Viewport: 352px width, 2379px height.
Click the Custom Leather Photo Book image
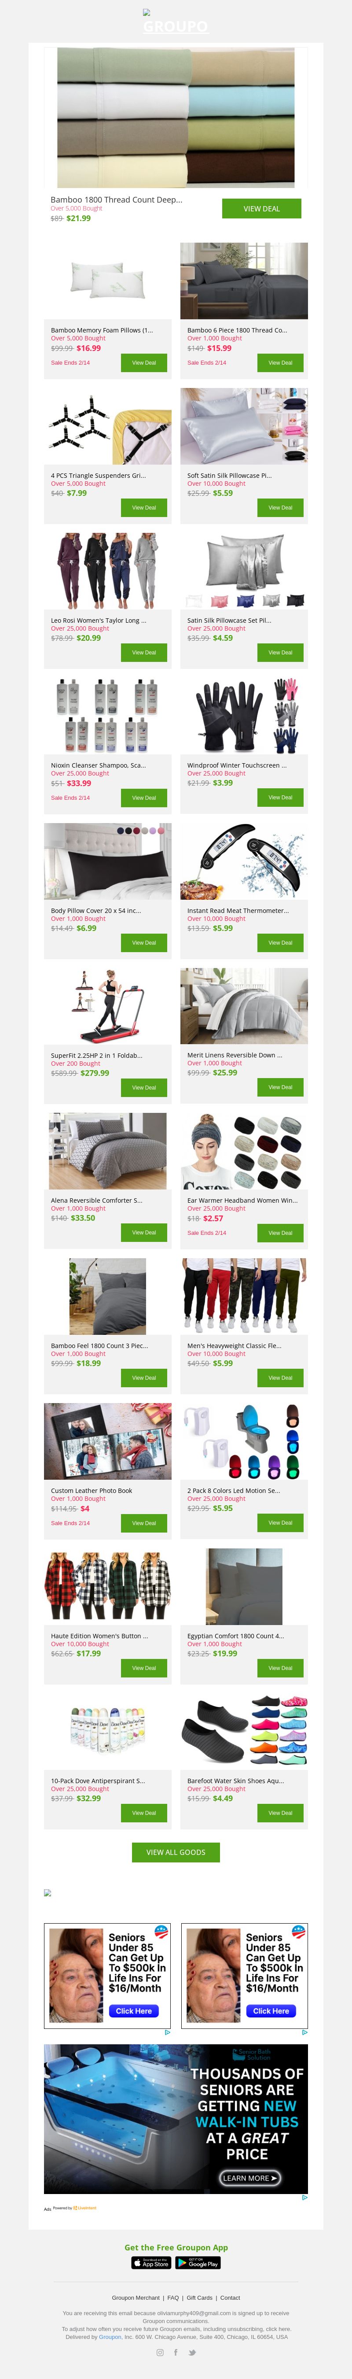coord(107,1441)
